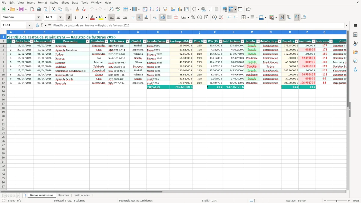Open the font name dropdown arrow
The height and width of the screenshot is (203, 361).
click(x=39, y=17)
